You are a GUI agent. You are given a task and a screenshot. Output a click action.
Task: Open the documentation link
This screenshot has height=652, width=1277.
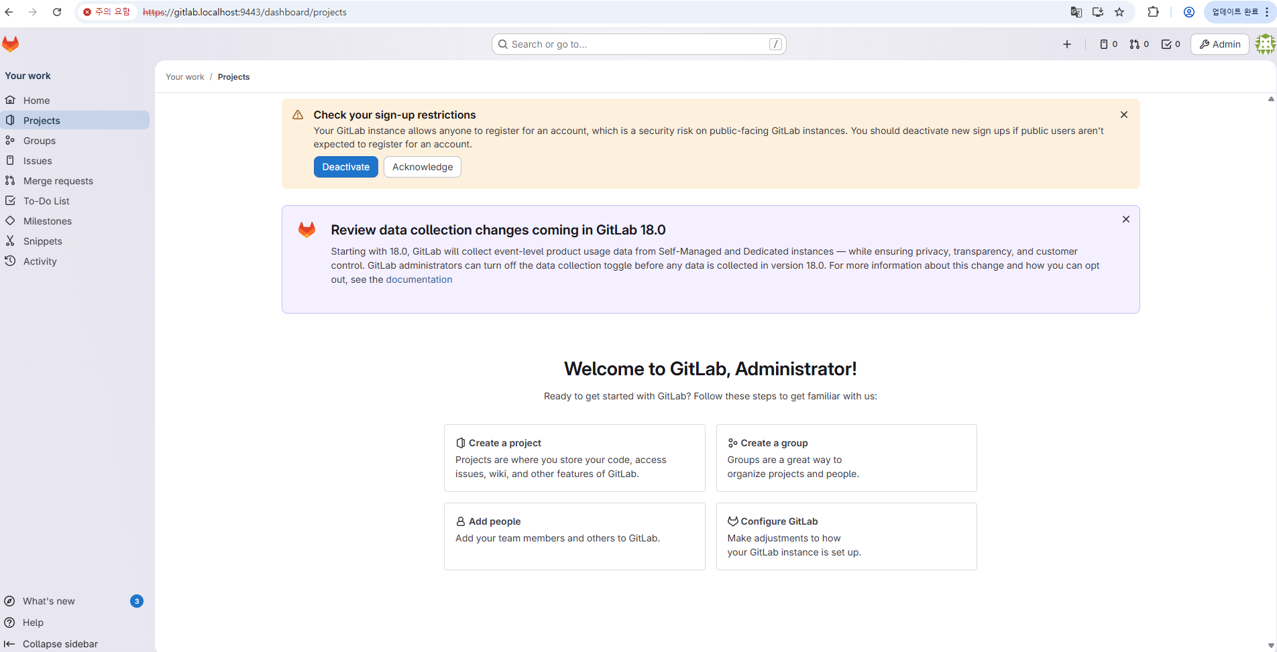click(x=419, y=279)
